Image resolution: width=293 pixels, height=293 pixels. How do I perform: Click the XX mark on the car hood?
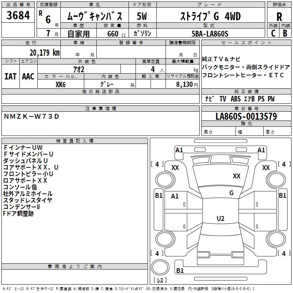(x=237, y=176)
